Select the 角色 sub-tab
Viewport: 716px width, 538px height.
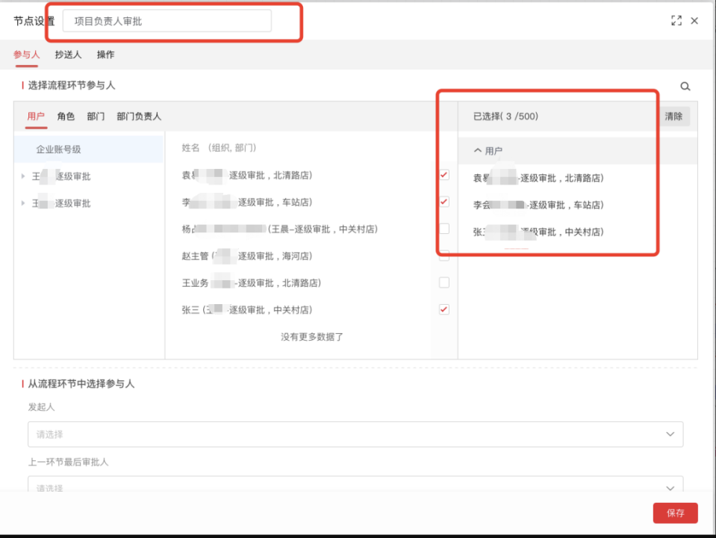(x=66, y=116)
